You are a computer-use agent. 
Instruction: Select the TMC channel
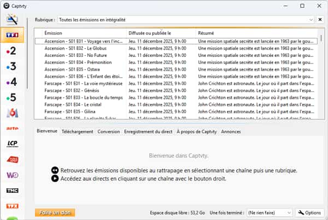coord(13,190)
